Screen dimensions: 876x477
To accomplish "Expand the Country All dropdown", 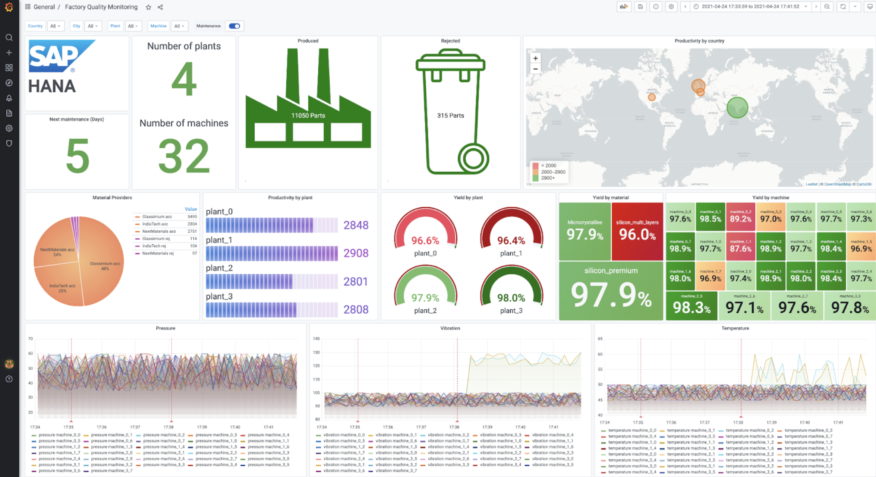I will click(56, 26).
